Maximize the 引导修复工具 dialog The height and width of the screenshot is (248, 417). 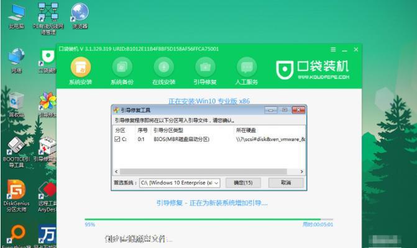[285, 110]
